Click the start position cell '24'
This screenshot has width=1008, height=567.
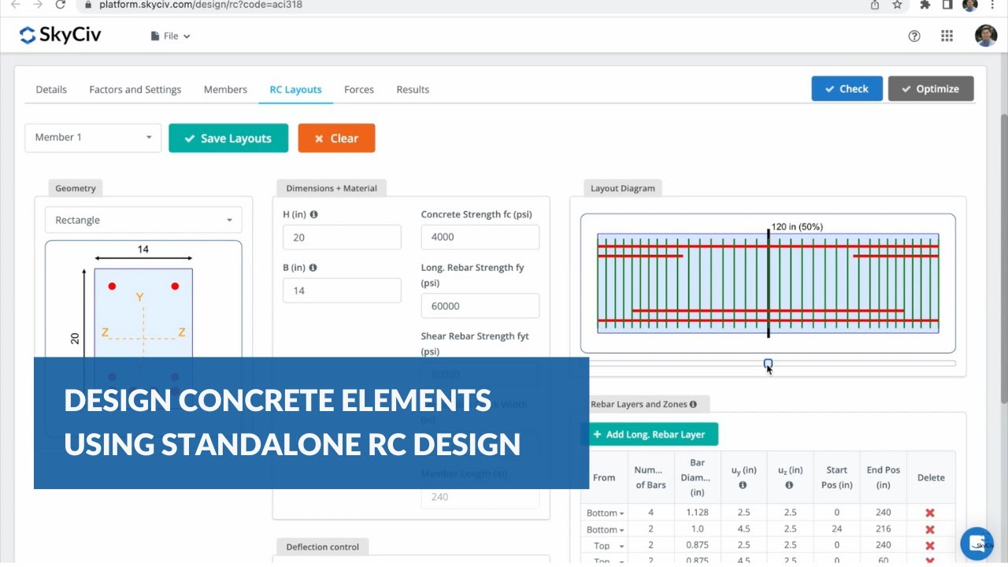(x=836, y=530)
